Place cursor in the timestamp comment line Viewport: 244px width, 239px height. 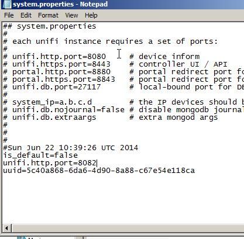(71, 148)
